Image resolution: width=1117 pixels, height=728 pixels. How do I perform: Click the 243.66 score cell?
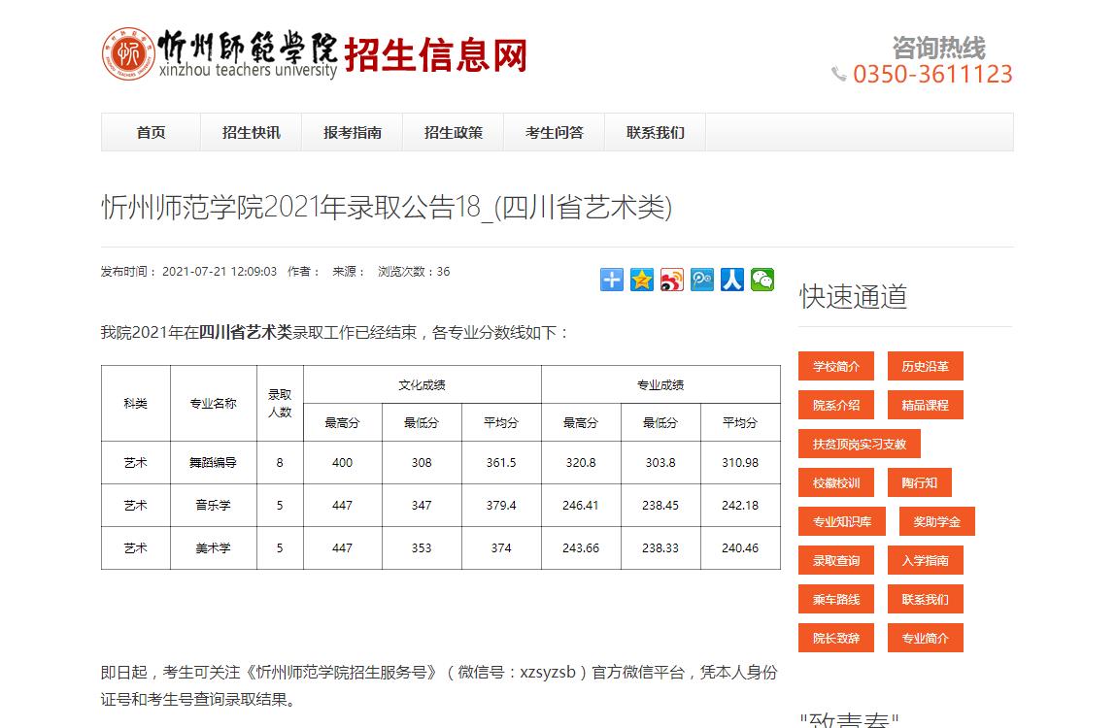[x=581, y=548]
